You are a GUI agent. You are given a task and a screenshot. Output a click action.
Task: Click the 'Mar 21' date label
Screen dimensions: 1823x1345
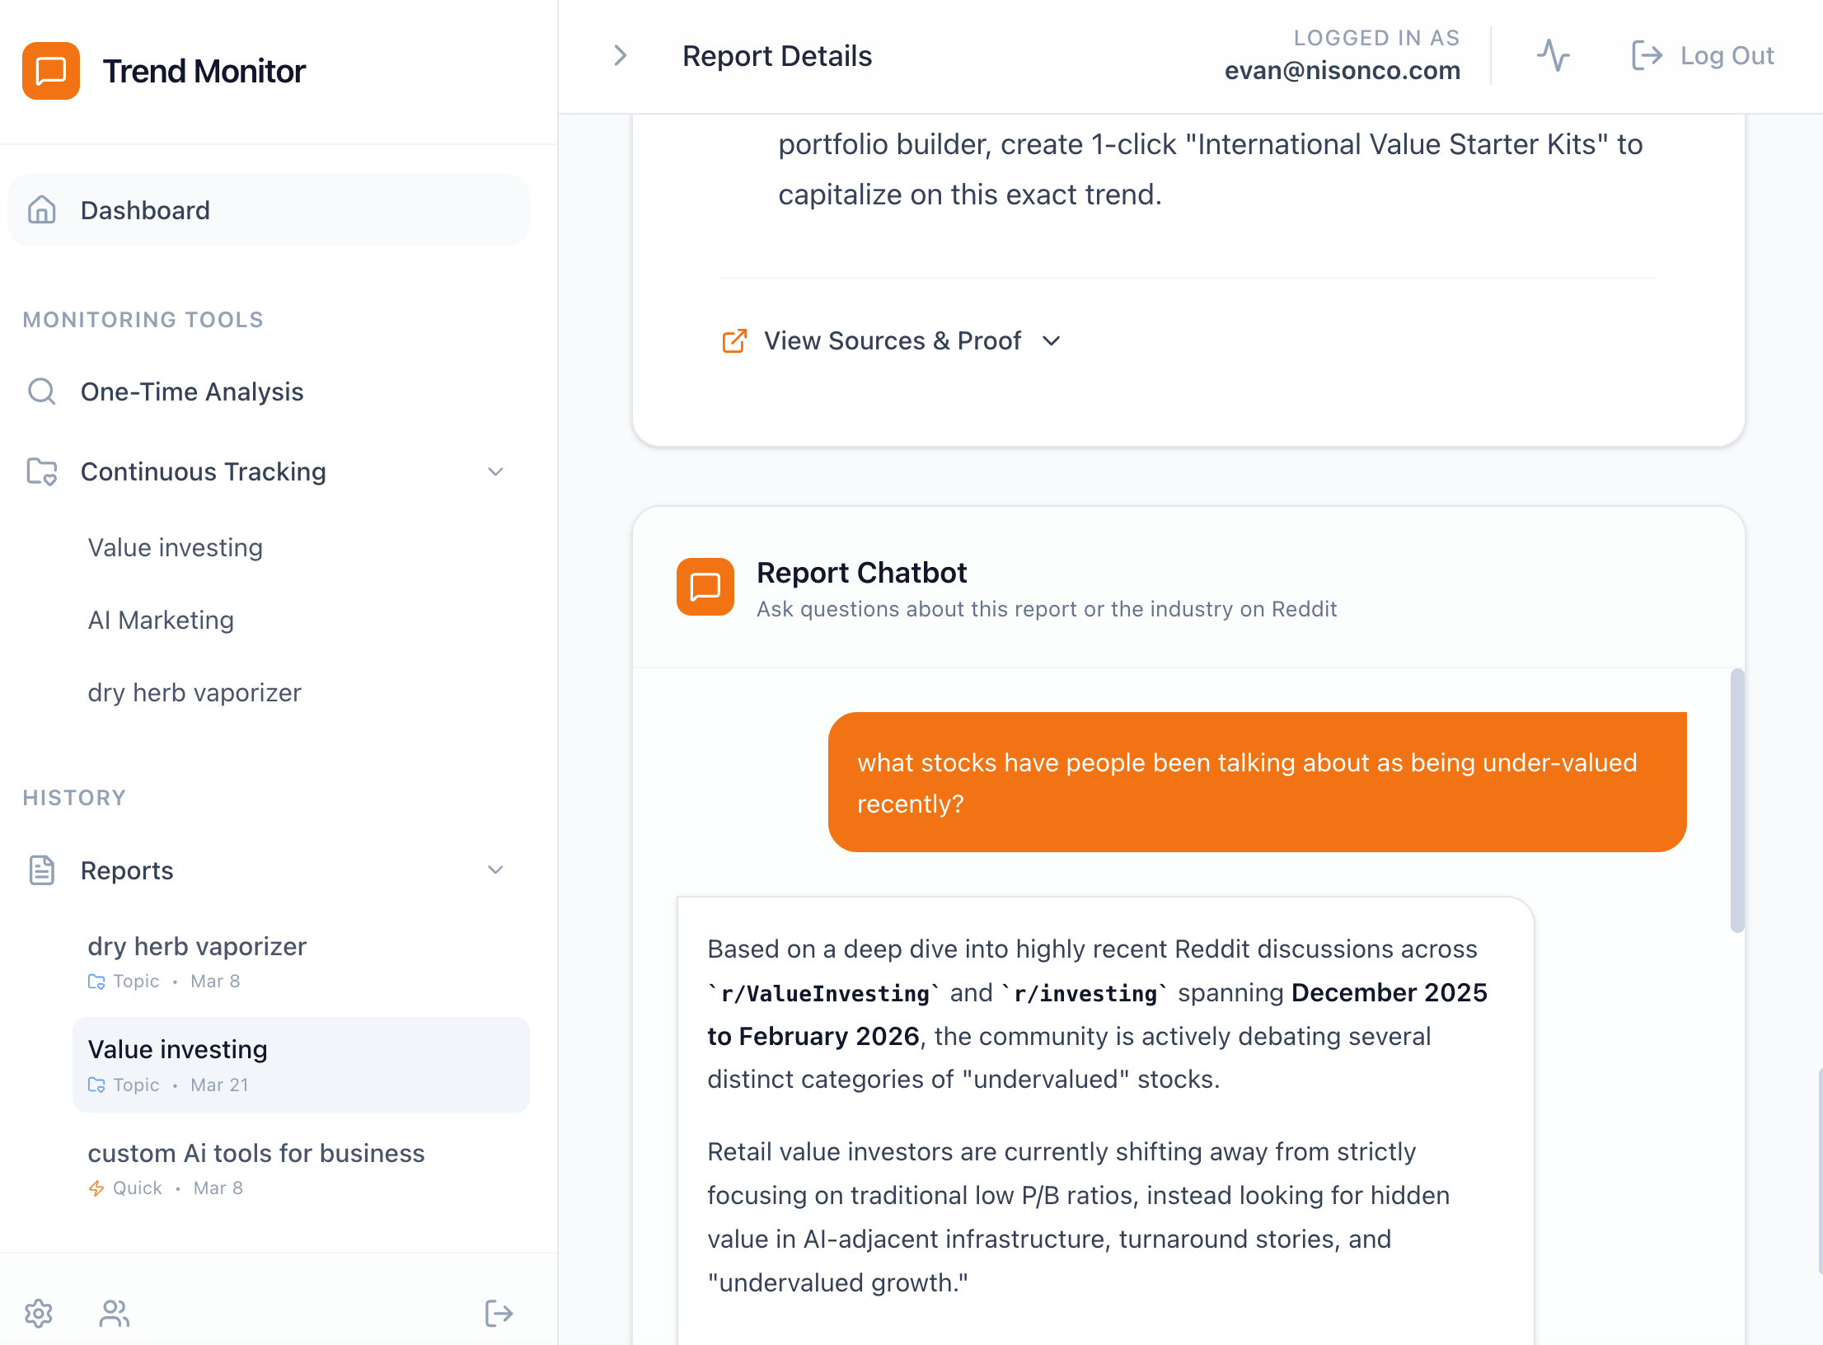[x=219, y=1085]
